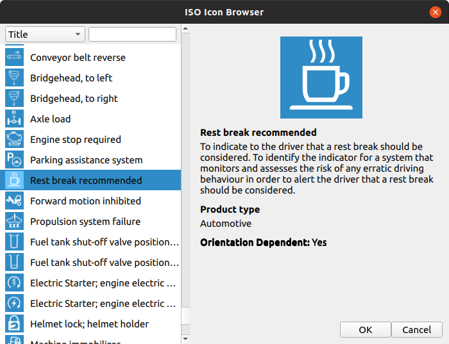Select first Fuel tank shut-off valve entry

coord(104,242)
